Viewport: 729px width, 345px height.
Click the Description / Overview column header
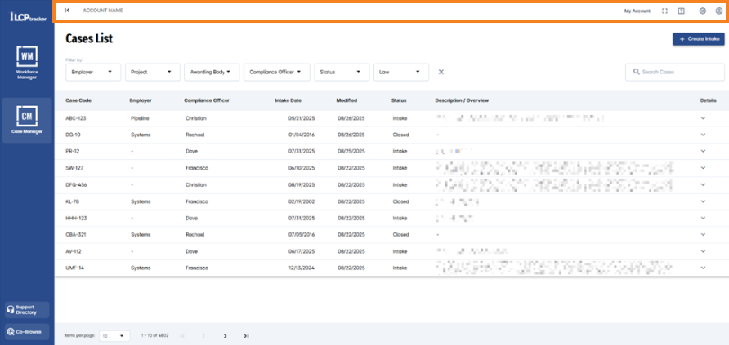(462, 100)
